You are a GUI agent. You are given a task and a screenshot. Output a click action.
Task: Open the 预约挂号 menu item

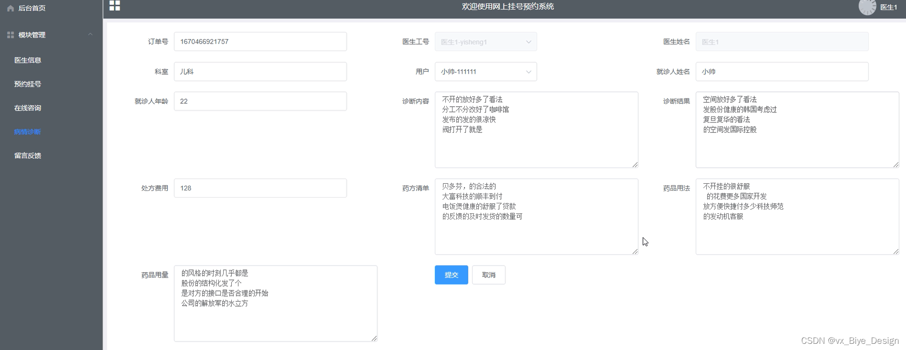28,84
